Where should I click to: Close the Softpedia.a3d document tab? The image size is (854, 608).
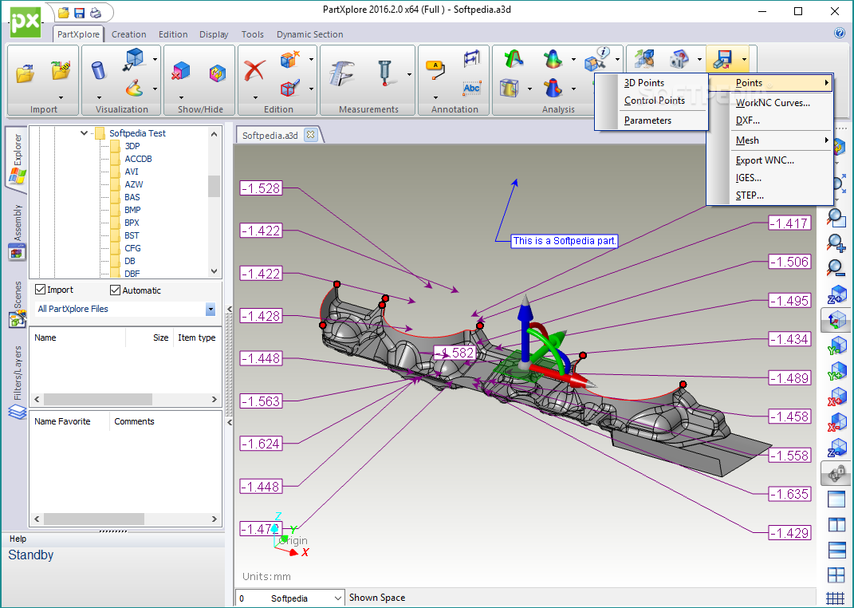[310, 135]
